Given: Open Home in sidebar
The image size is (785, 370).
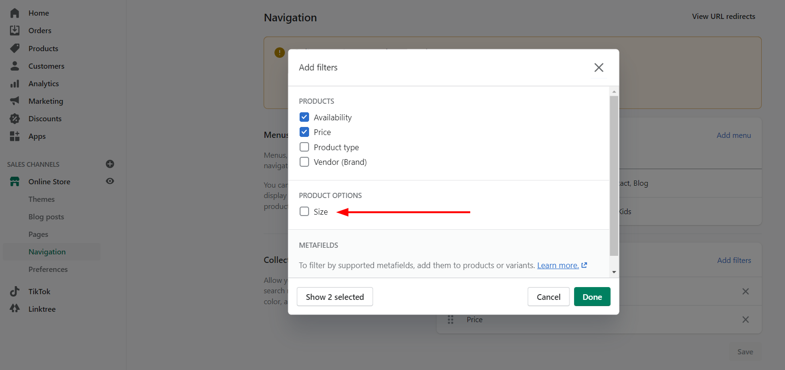Looking at the screenshot, I should coord(38,13).
